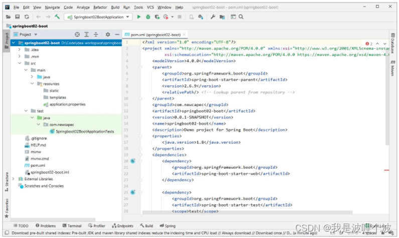The image size is (399, 238).
Task: Start debugging with the bug icon
Action: point(148,17)
